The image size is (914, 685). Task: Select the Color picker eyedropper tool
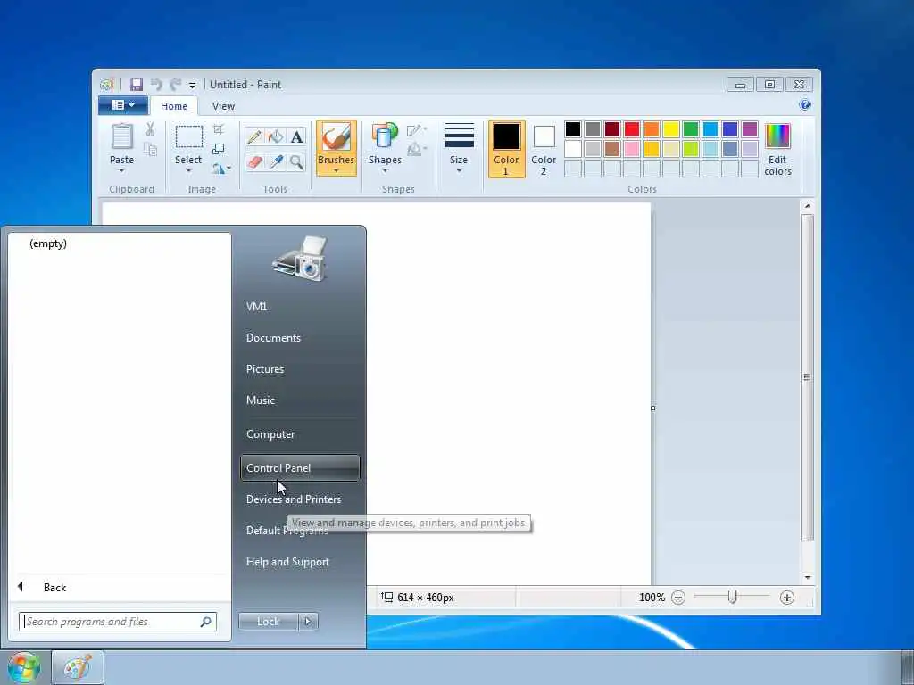click(x=276, y=161)
